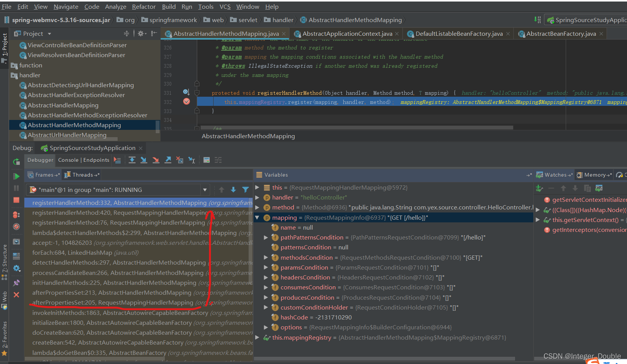The height and width of the screenshot is (364, 627).
Task: Switch to AbstractBeanFactory.java tab
Action: pos(561,34)
